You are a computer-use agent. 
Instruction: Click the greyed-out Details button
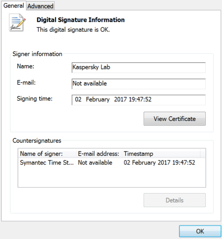click(x=174, y=200)
